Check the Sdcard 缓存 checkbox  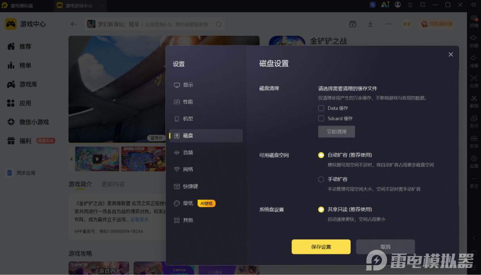pos(321,118)
